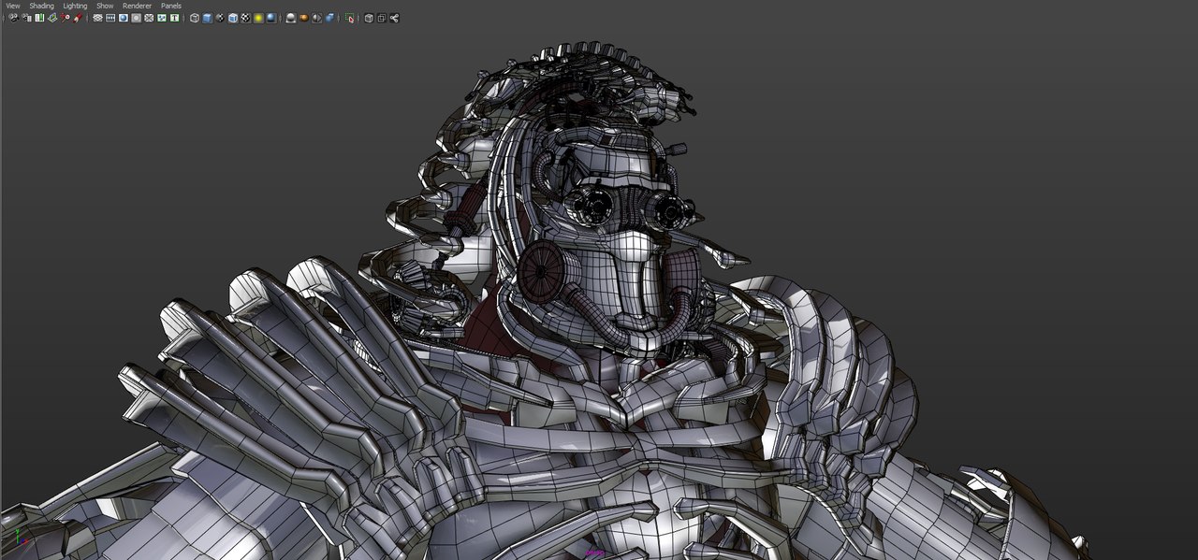Open the Show menu

tap(105, 6)
